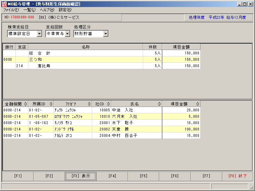The height and width of the screenshot is (191, 255).
Task: Select employee row 天童 勝
Action: coord(101,129)
